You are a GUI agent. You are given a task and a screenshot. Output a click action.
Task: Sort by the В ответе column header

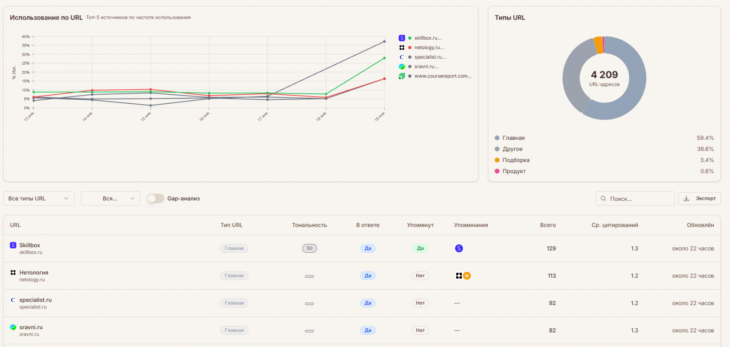click(368, 225)
